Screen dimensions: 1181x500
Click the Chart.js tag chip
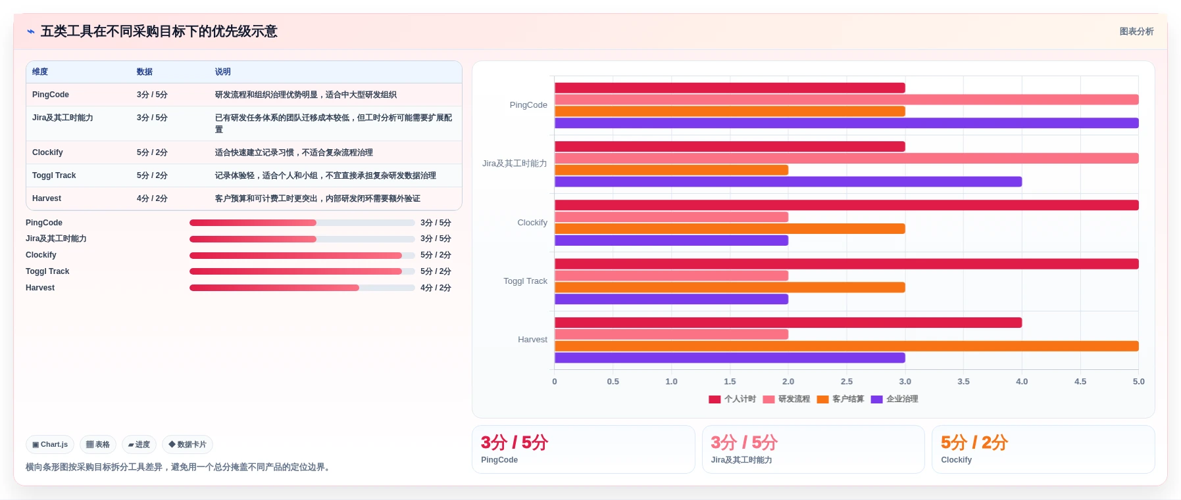tap(50, 445)
